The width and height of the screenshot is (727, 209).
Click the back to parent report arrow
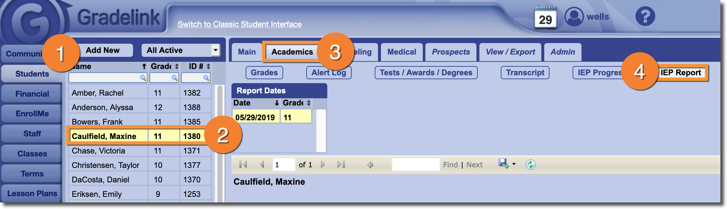(370, 165)
